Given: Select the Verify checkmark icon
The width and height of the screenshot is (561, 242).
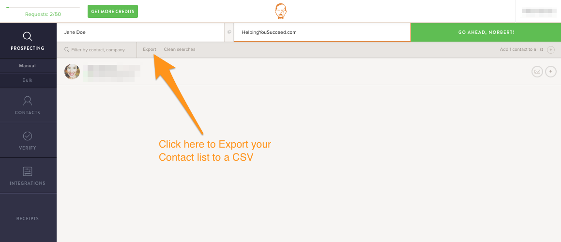Looking at the screenshot, I should click(x=28, y=136).
